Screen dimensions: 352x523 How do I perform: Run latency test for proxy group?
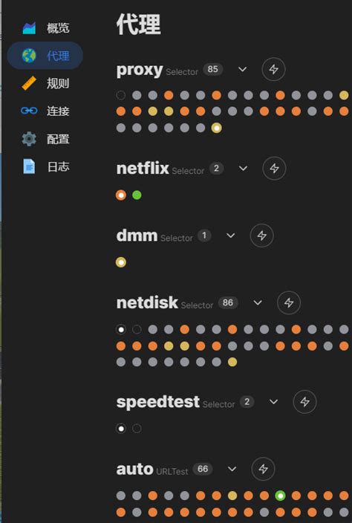click(274, 69)
